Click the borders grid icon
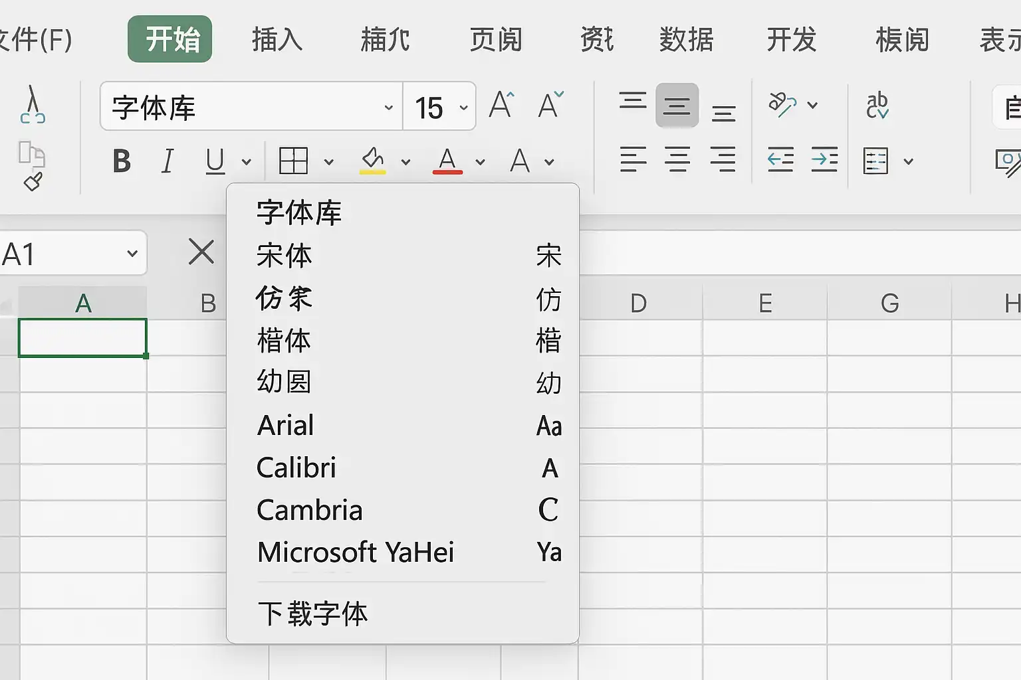Viewport: 1021px width, 680px height. click(293, 161)
